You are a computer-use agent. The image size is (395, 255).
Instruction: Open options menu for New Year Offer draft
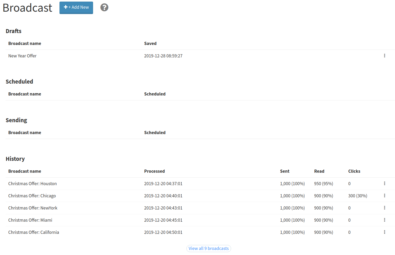[384, 56]
